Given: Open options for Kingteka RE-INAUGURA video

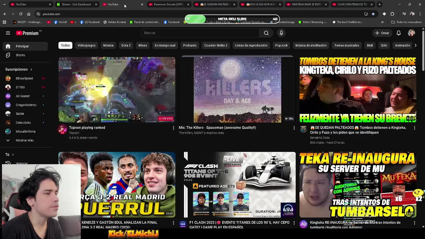Looking at the screenshot, I should click(414, 223).
